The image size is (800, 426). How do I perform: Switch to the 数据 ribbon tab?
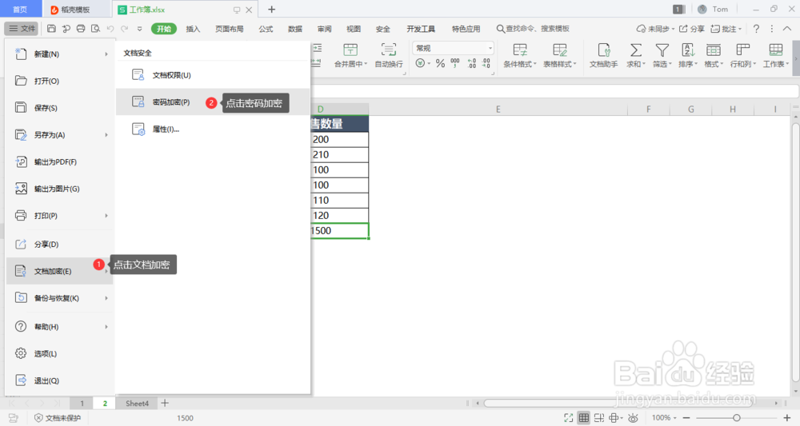click(295, 29)
